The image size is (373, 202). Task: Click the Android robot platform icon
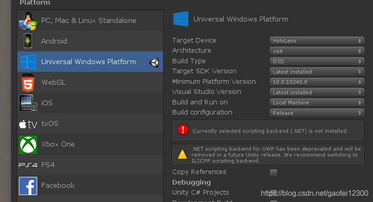pyautogui.click(x=28, y=41)
